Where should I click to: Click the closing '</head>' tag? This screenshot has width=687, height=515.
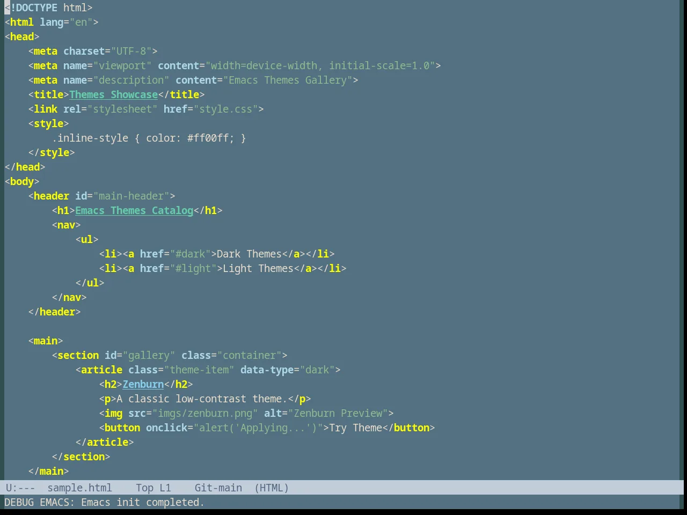point(25,167)
